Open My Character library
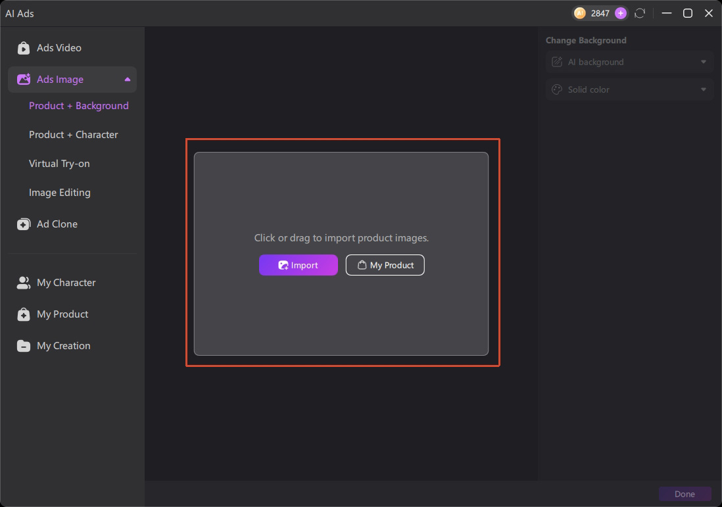Viewport: 722px width, 507px height. pyautogui.click(x=72, y=283)
